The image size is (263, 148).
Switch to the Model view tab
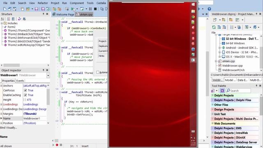[x=230, y=80]
